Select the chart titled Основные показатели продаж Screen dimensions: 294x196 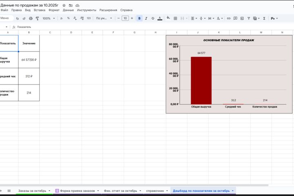229,74
